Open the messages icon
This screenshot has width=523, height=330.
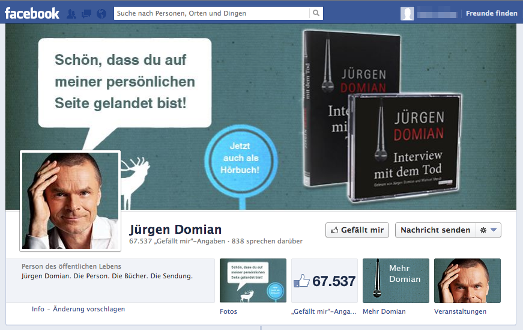(x=86, y=14)
